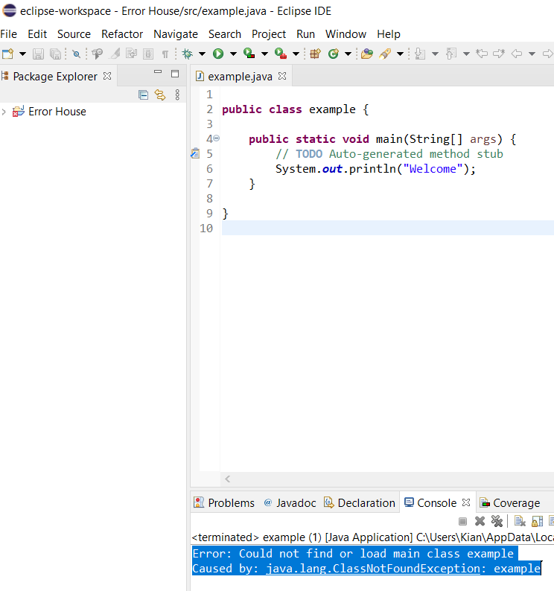This screenshot has width=554, height=591.
Task: Click the TODO task marker on line 5
Action: pyautogui.click(x=195, y=153)
